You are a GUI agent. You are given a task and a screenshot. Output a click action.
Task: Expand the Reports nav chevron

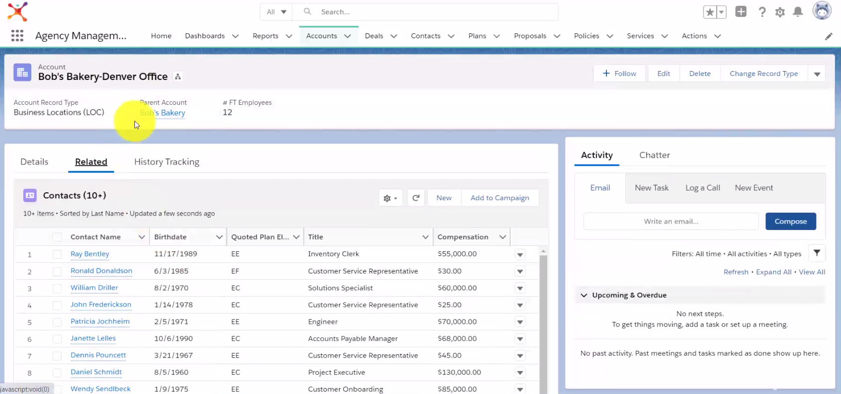[x=289, y=36]
